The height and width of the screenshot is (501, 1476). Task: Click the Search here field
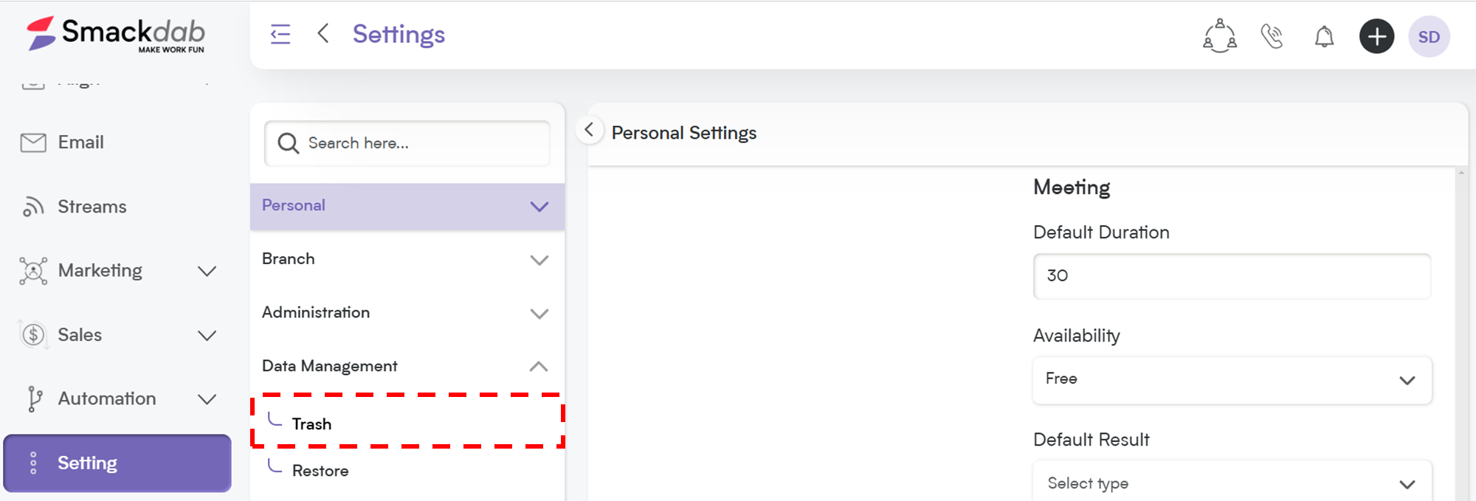pyautogui.click(x=407, y=143)
